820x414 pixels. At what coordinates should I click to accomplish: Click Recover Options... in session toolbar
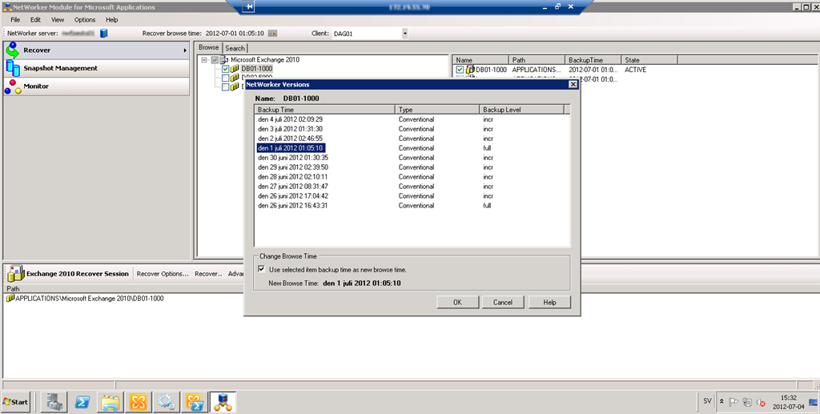163,274
